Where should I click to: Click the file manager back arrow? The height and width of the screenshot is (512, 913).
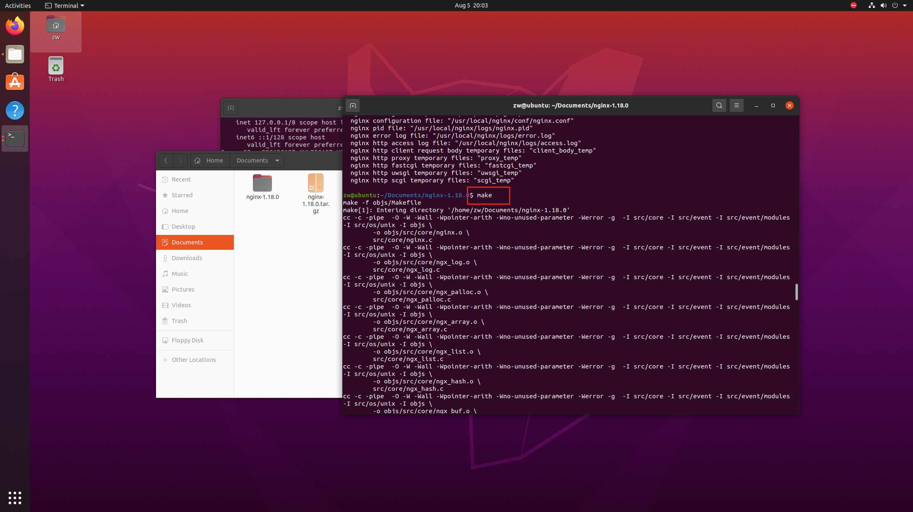click(x=166, y=160)
